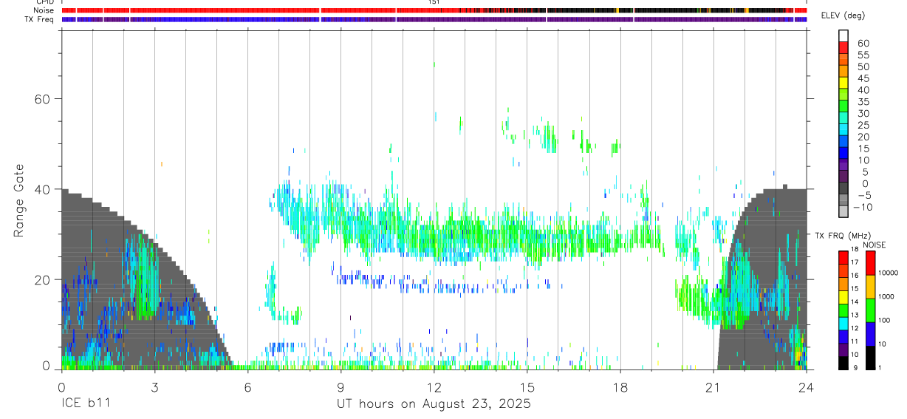Click the 'NOISE' legend title above the bar

coord(873,245)
